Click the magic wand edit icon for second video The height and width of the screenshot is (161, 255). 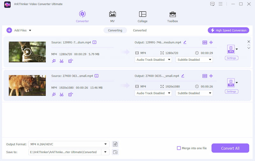(x=54, y=94)
